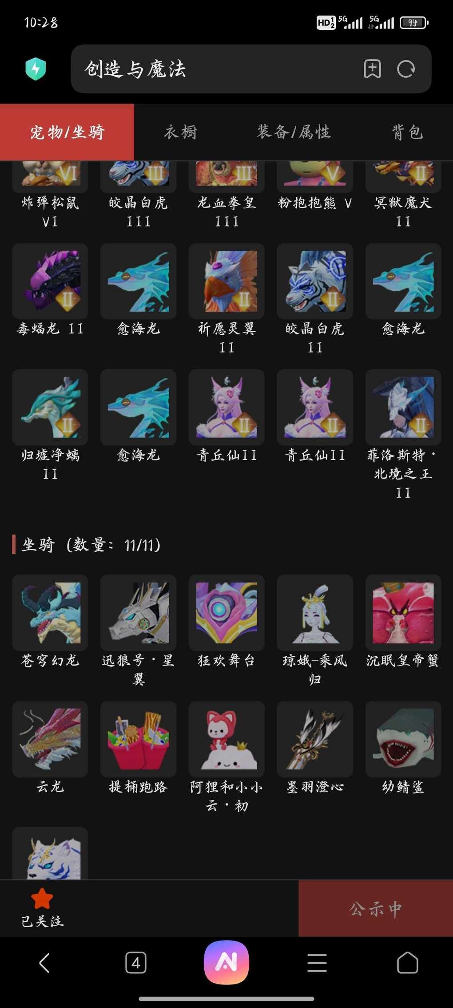Add page to bookmarks icon
The image size is (453, 1008).
(x=372, y=69)
